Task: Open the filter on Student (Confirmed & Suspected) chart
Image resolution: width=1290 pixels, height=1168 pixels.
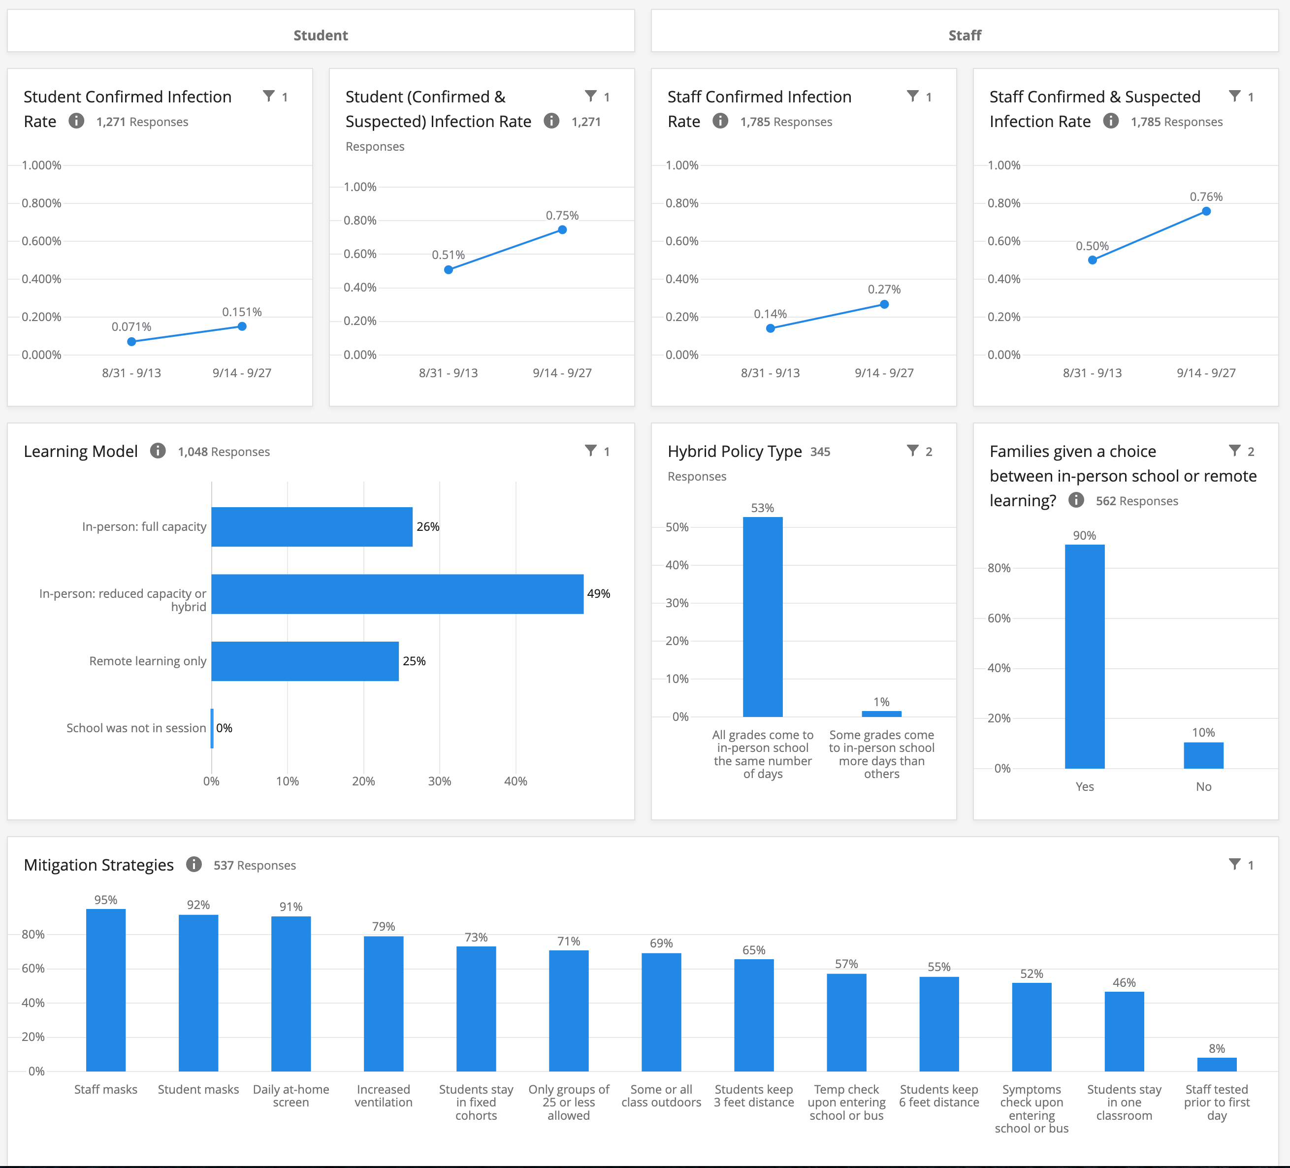Action: coord(591,97)
